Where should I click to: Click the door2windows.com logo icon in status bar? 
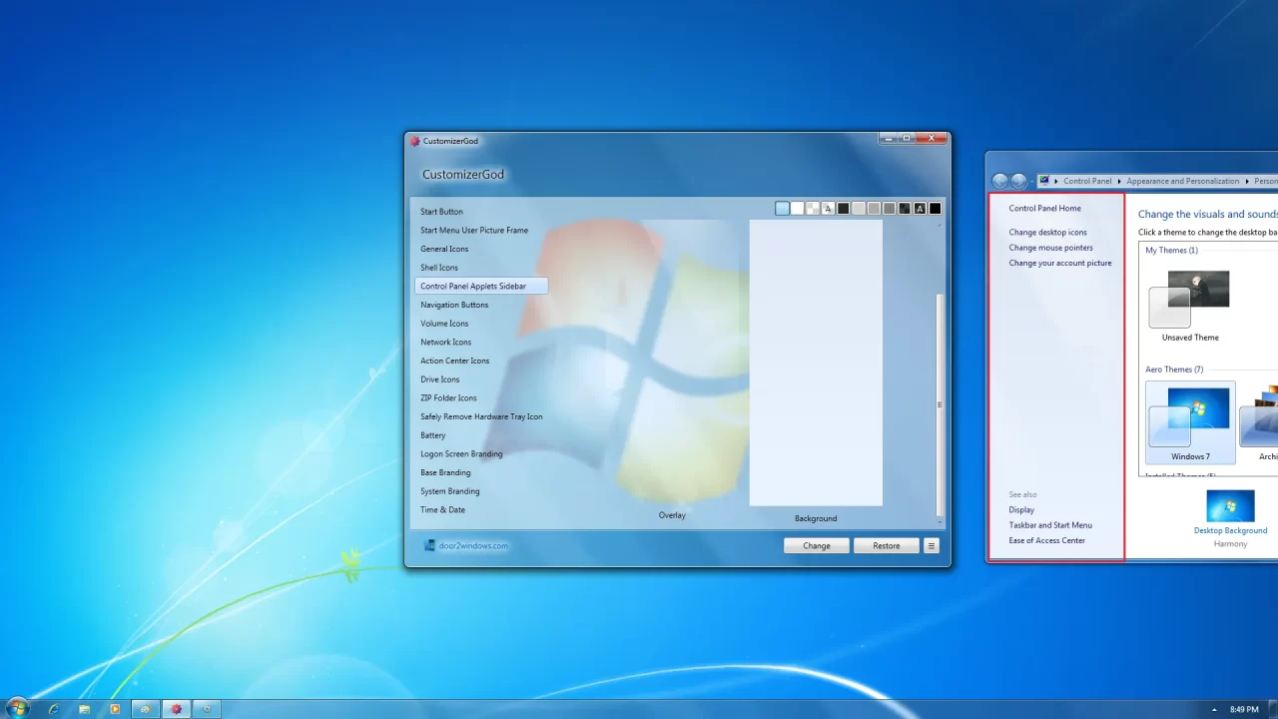pos(430,545)
